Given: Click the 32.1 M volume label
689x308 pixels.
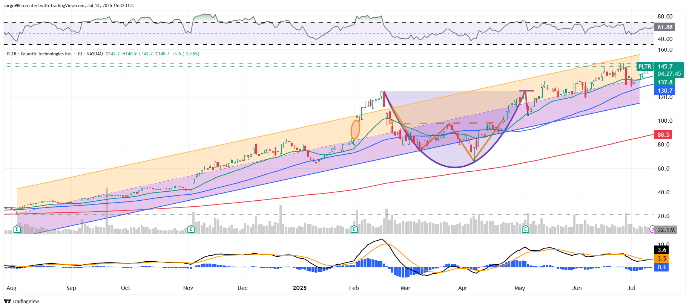Looking at the screenshot, I should tap(666, 230).
